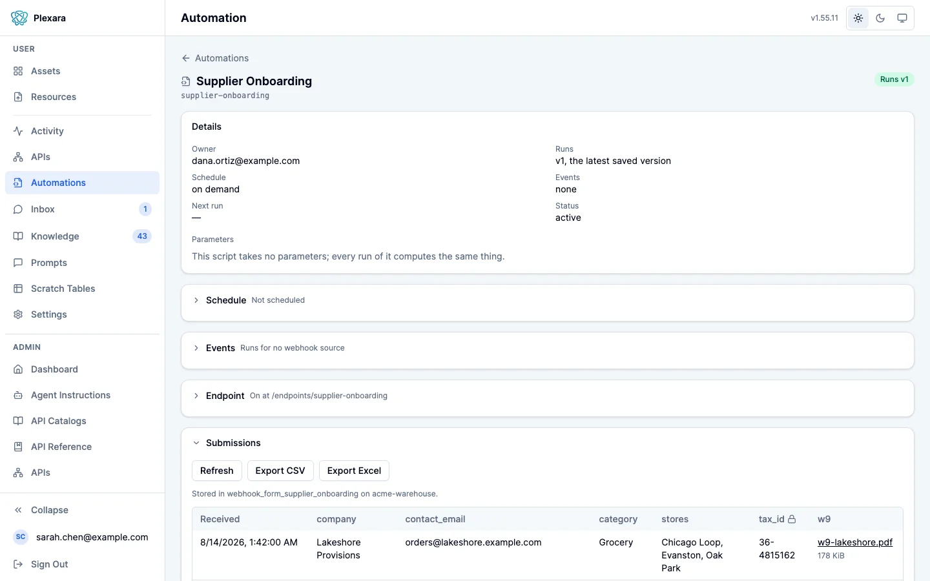
Task: Click the Prompts message icon
Action: 18,263
